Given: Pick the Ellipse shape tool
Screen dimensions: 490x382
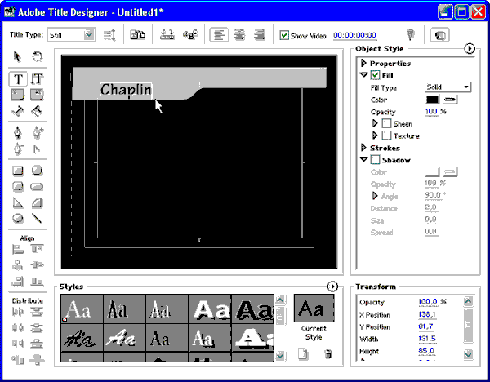Looking at the screenshot, I should click(17, 219).
